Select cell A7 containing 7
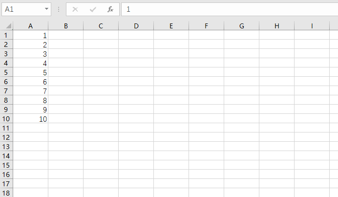Screen dimensions: 338x197 pyautogui.click(x=30, y=91)
